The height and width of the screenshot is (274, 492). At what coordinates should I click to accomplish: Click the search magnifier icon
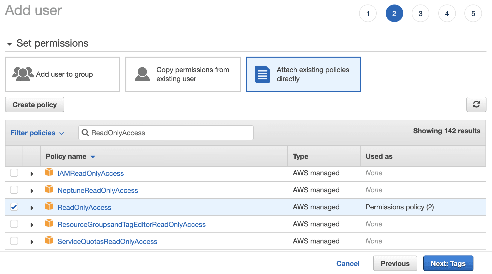pos(85,133)
